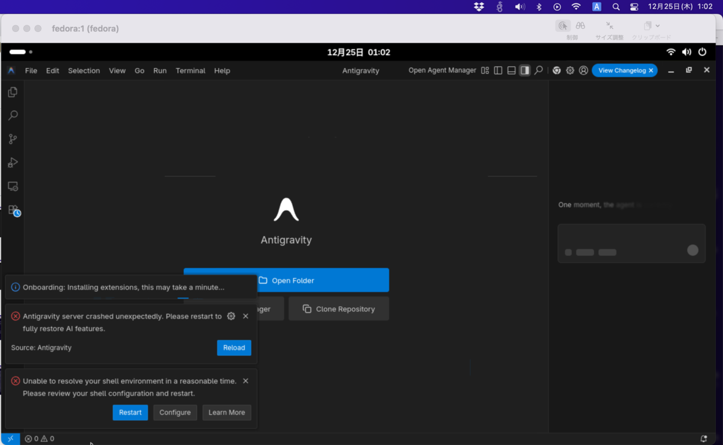Click the Bluetooth icon in macOS menu bar

click(x=539, y=7)
